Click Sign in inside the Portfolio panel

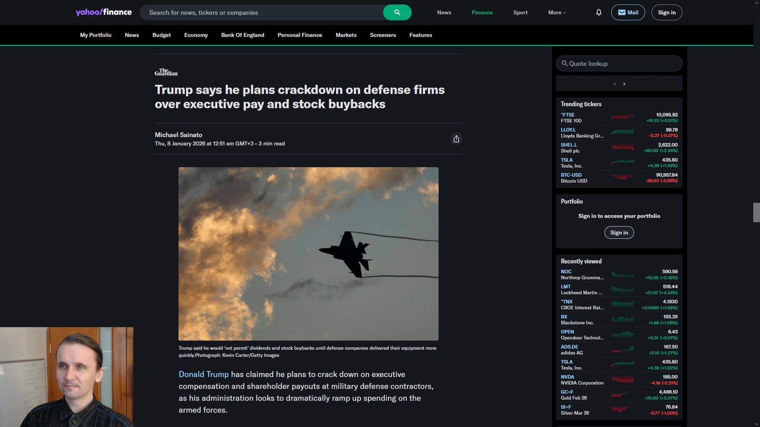pos(619,233)
